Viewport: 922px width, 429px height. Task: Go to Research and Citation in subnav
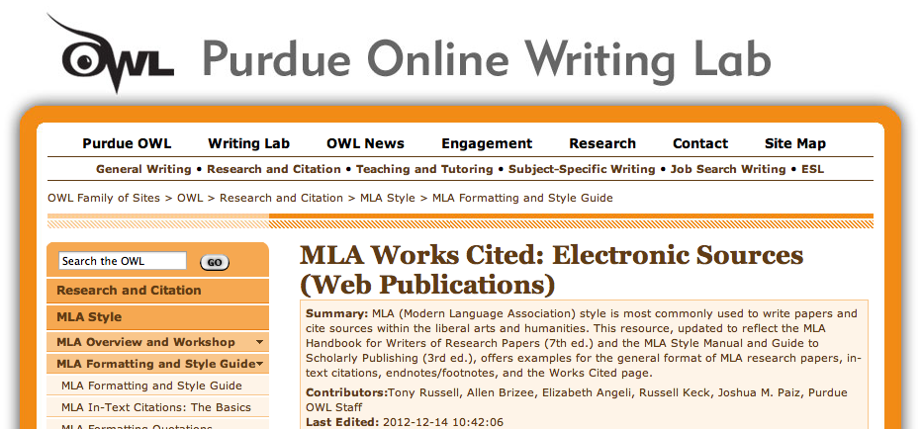(x=273, y=169)
